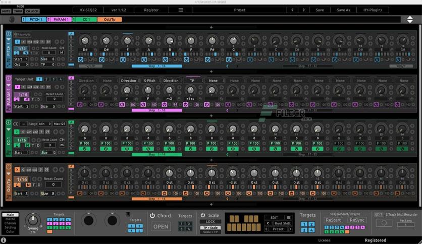Set forward play direction in PITCH 1
The width and height of the screenshot is (422, 244).
click(17, 42)
